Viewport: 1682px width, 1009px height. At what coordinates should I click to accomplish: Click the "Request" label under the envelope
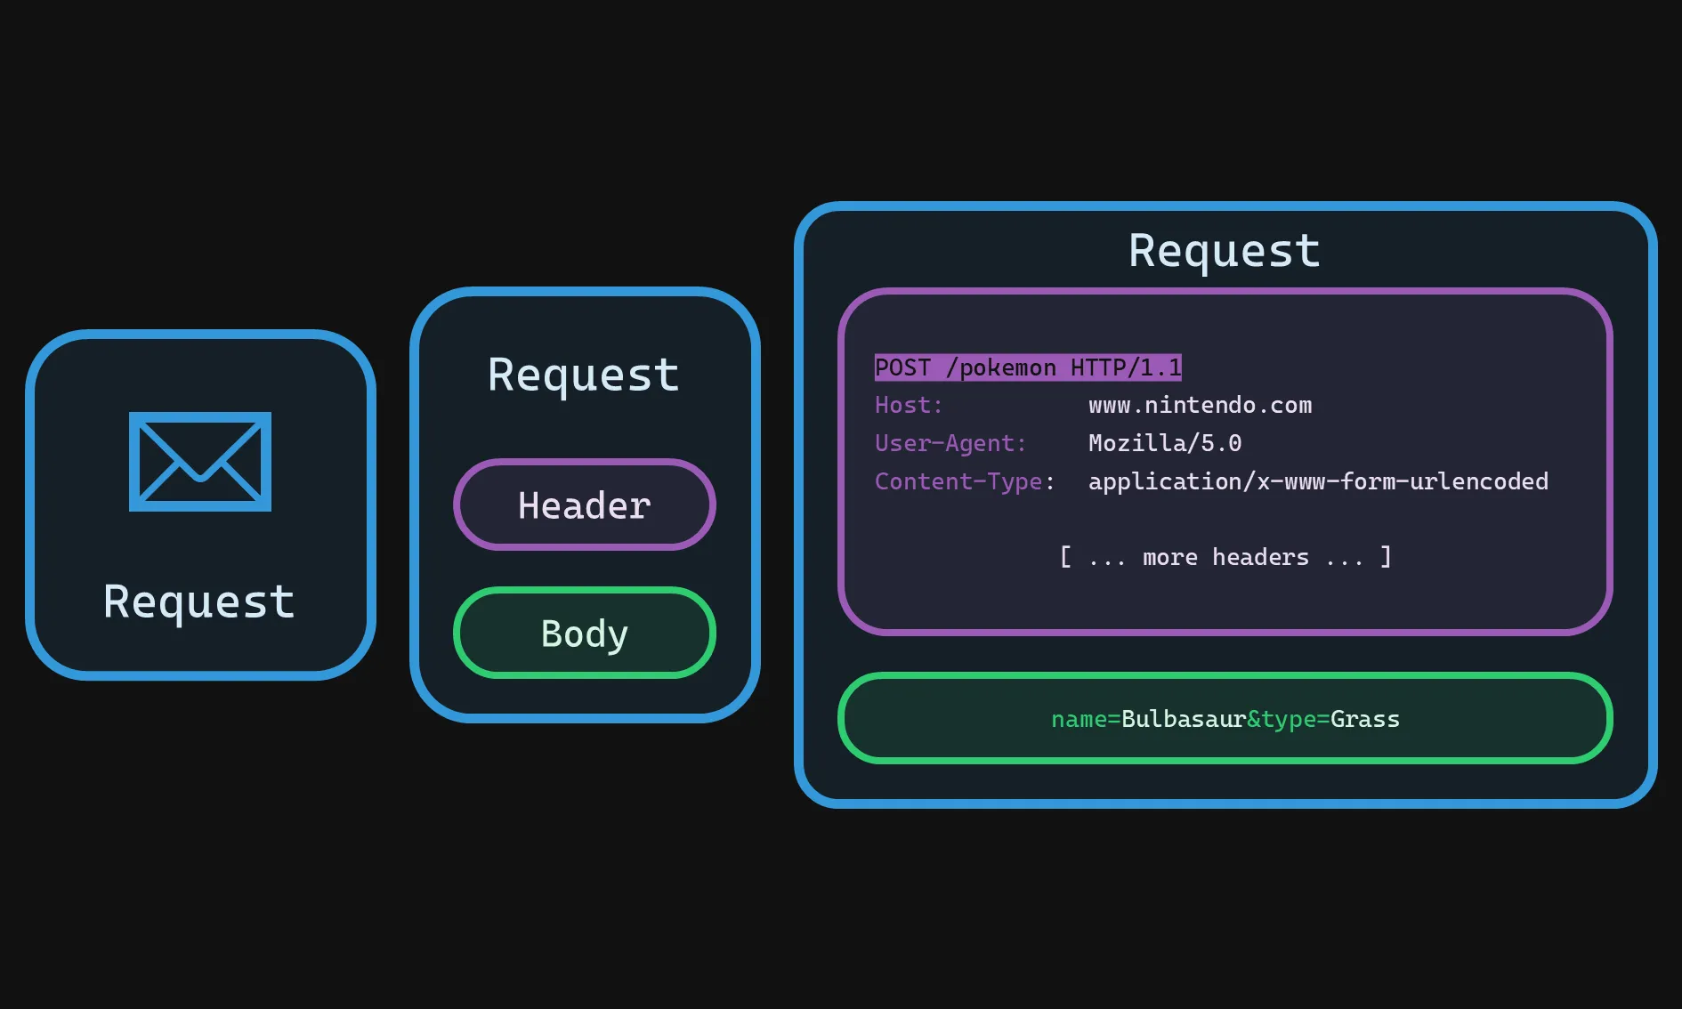(199, 603)
